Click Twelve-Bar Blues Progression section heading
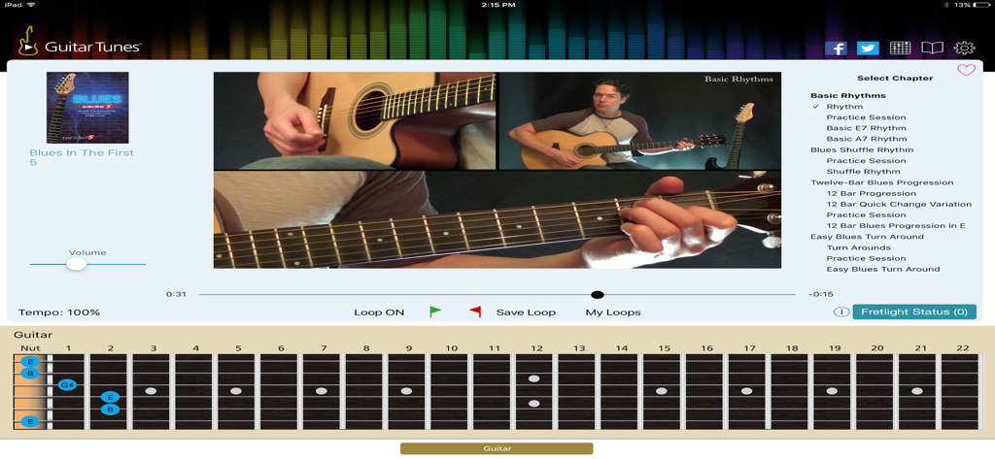995x459 pixels. pyautogui.click(x=882, y=182)
